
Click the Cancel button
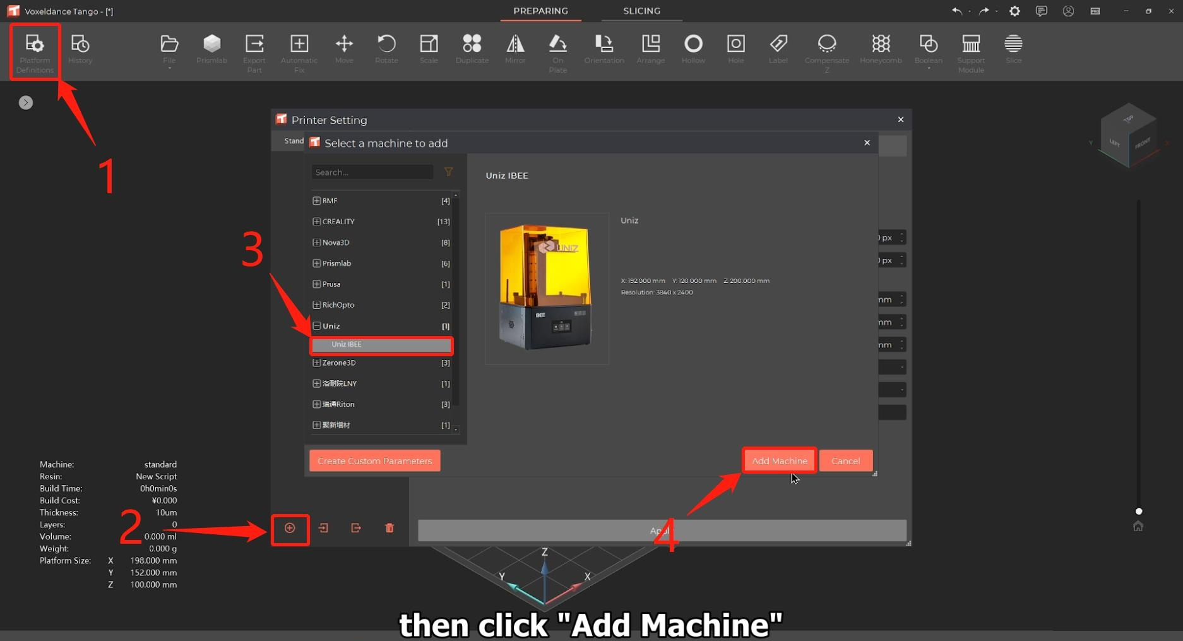pos(846,460)
